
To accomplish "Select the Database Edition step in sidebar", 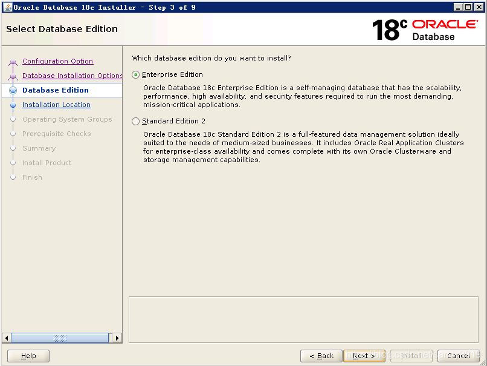I will [x=55, y=90].
